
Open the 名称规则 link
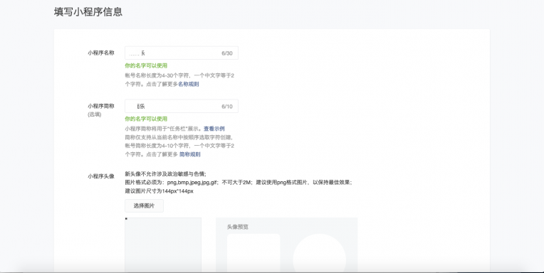pyautogui.click(x=189, y=84)
